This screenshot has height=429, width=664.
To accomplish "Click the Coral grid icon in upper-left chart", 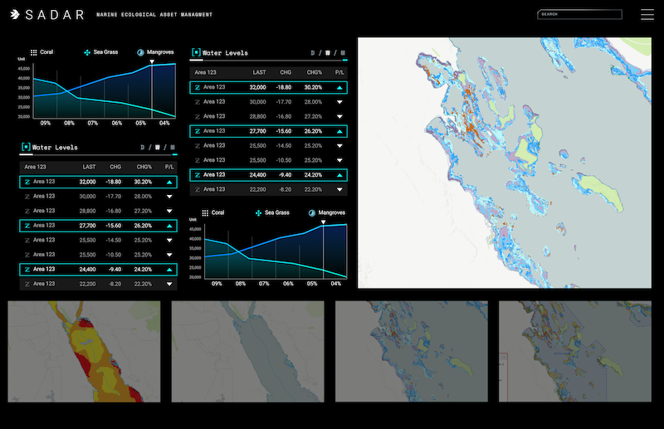I will [34, 52].
